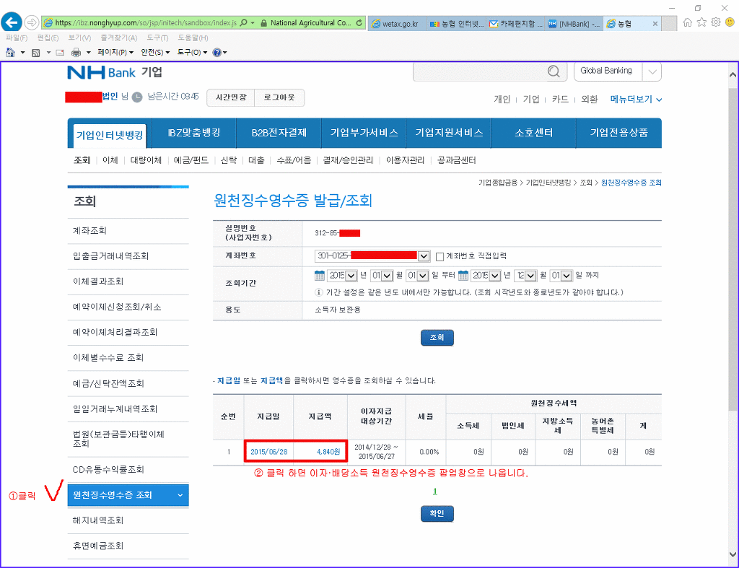The width and height of the screenshot is (739, 568).
Task: Open the browser home icon at top right
Action: [688, 22]
